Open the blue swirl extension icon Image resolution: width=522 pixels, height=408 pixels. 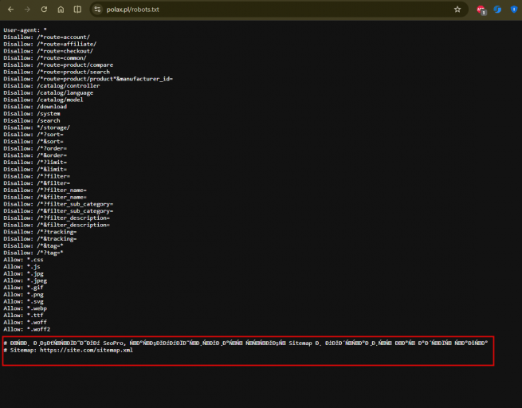(497, 10)
